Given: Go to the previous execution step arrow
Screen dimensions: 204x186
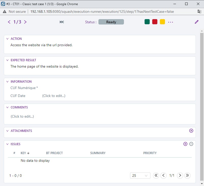Looking at the screenshot, I should pos(9,22).
